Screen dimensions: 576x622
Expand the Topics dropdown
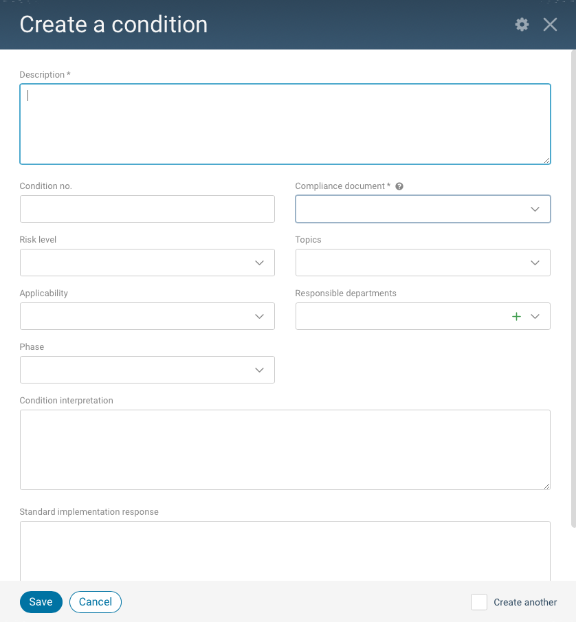coord(535,263)
